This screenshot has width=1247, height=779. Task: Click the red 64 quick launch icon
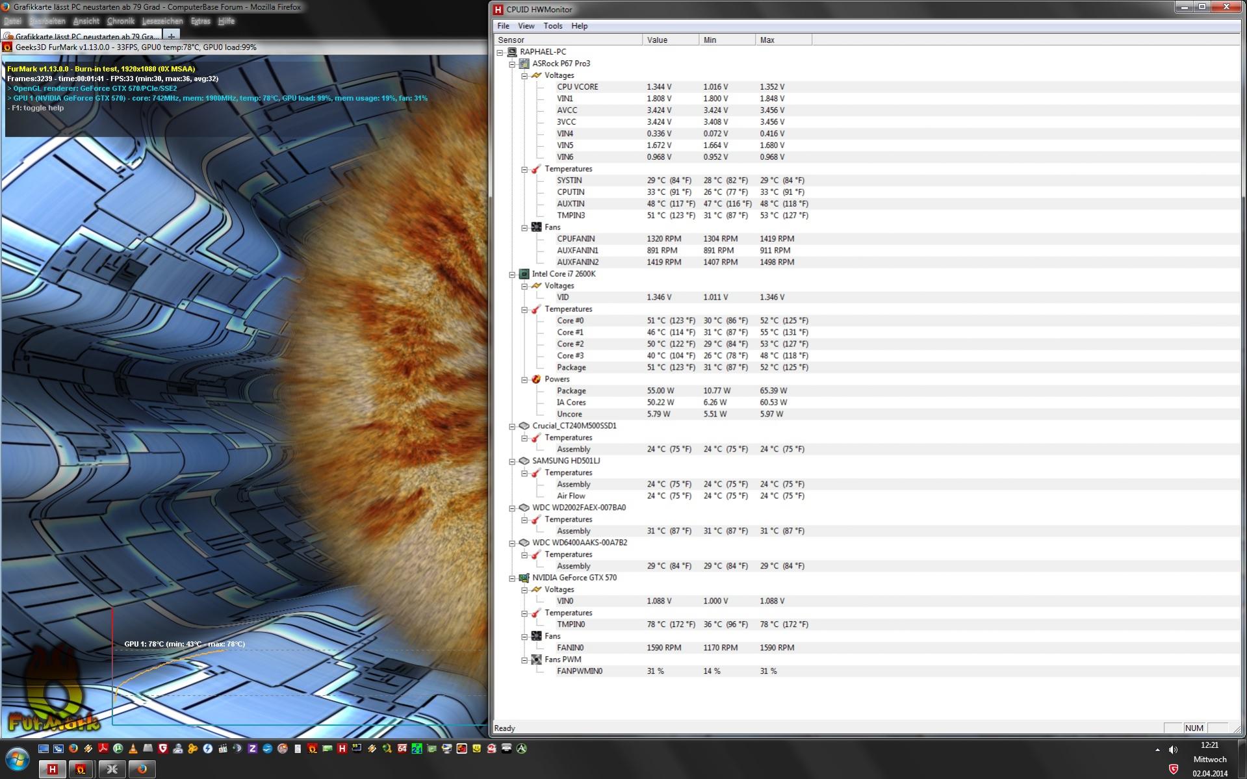tap(402, 748)
